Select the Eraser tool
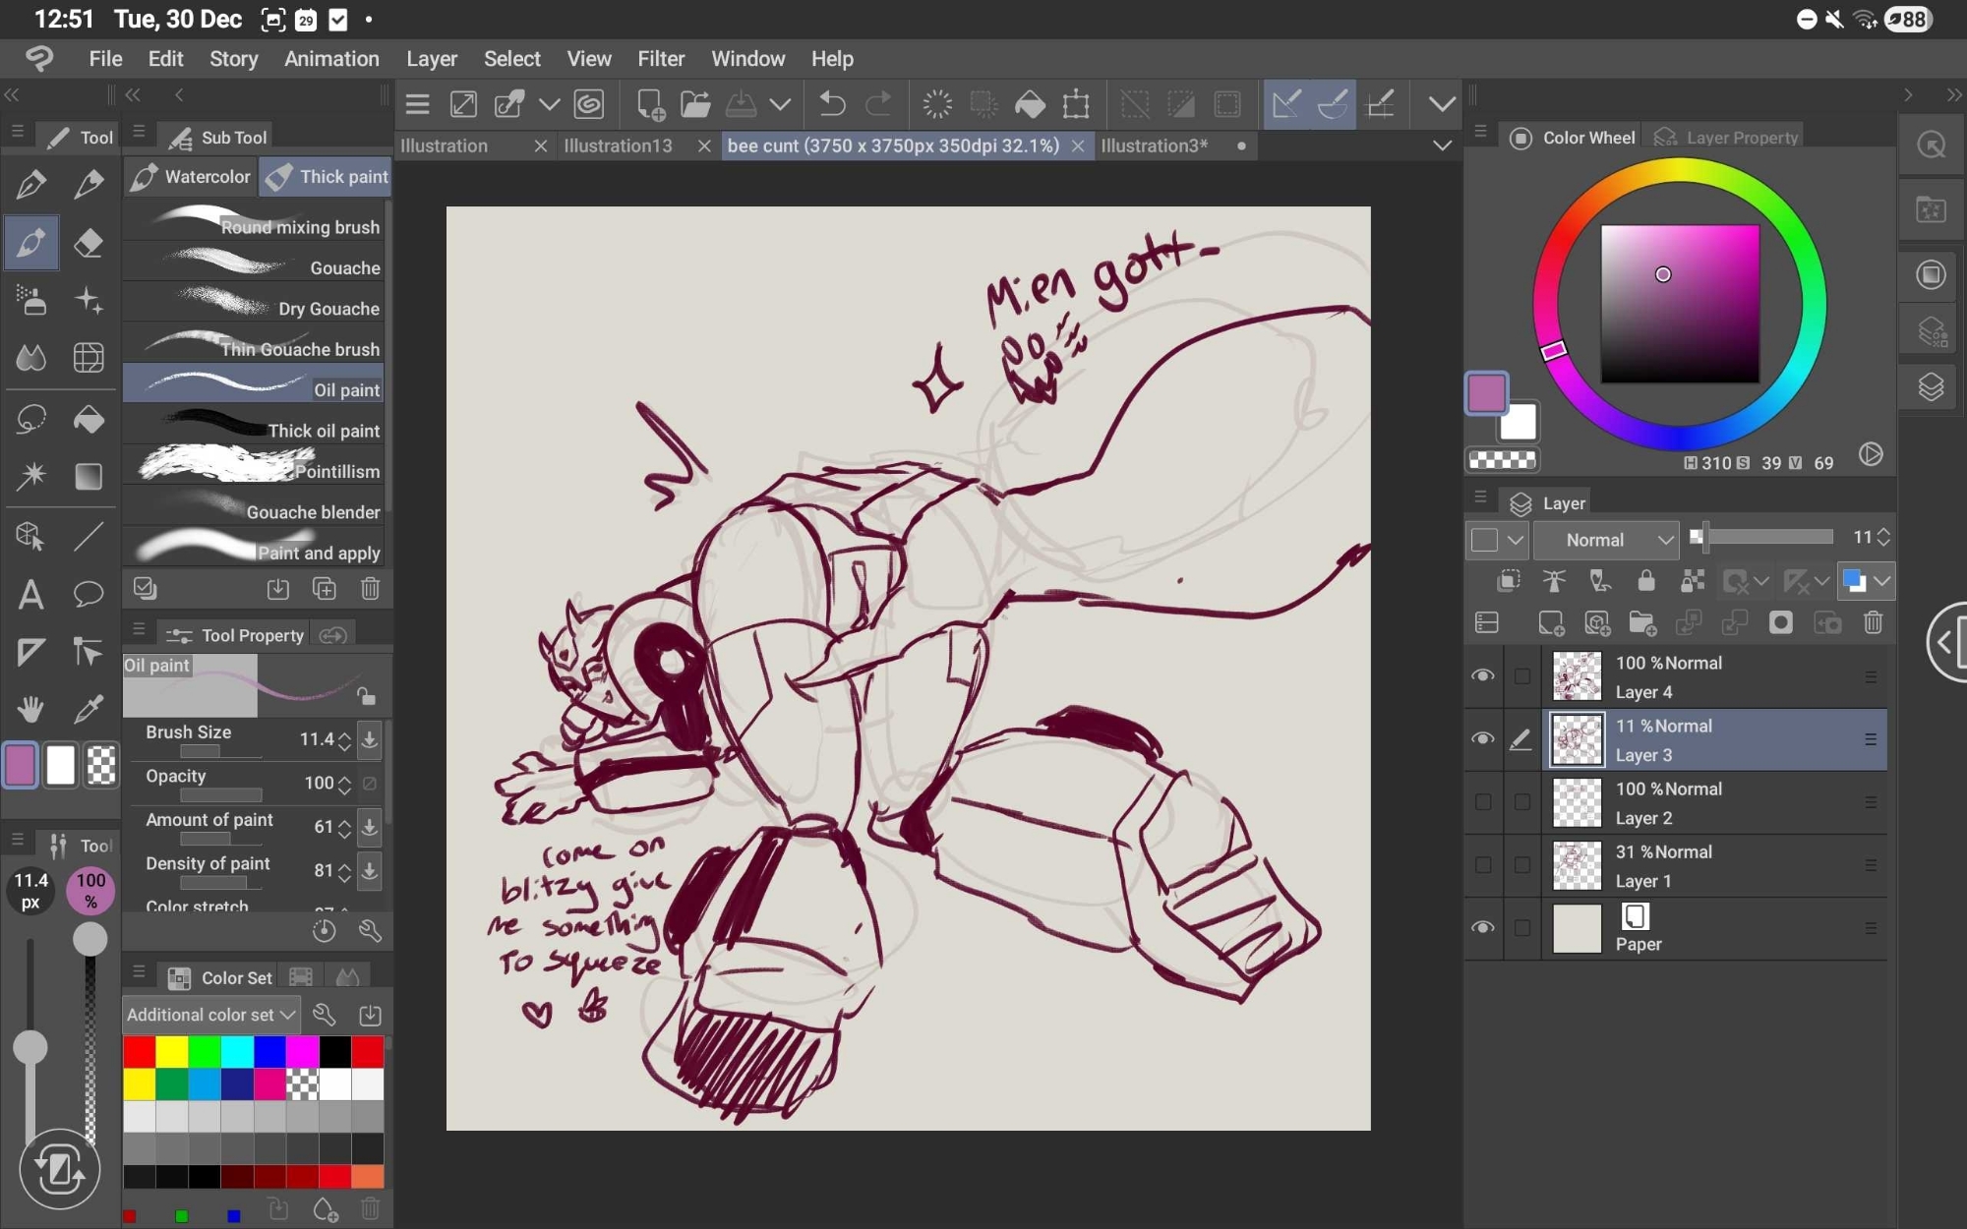 pos(89,243)
